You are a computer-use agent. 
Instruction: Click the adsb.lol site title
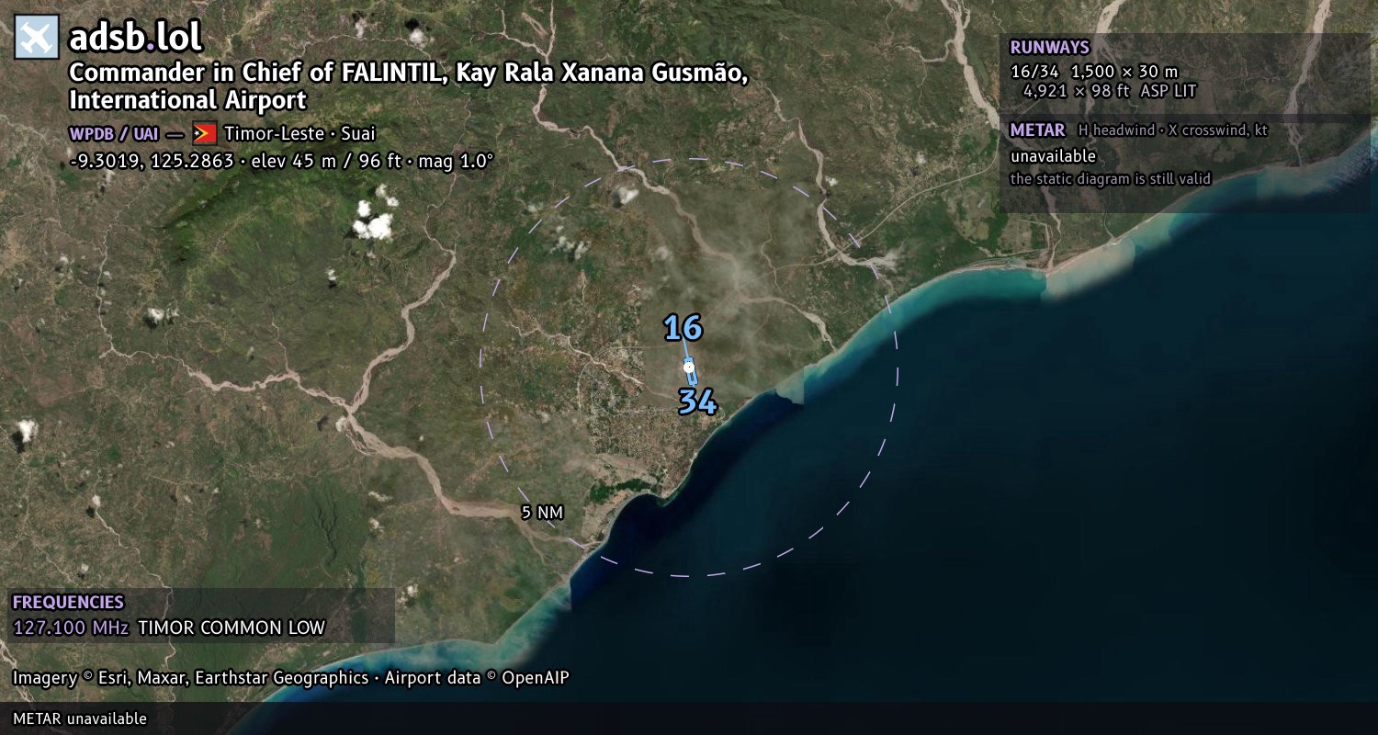point(136,38)
